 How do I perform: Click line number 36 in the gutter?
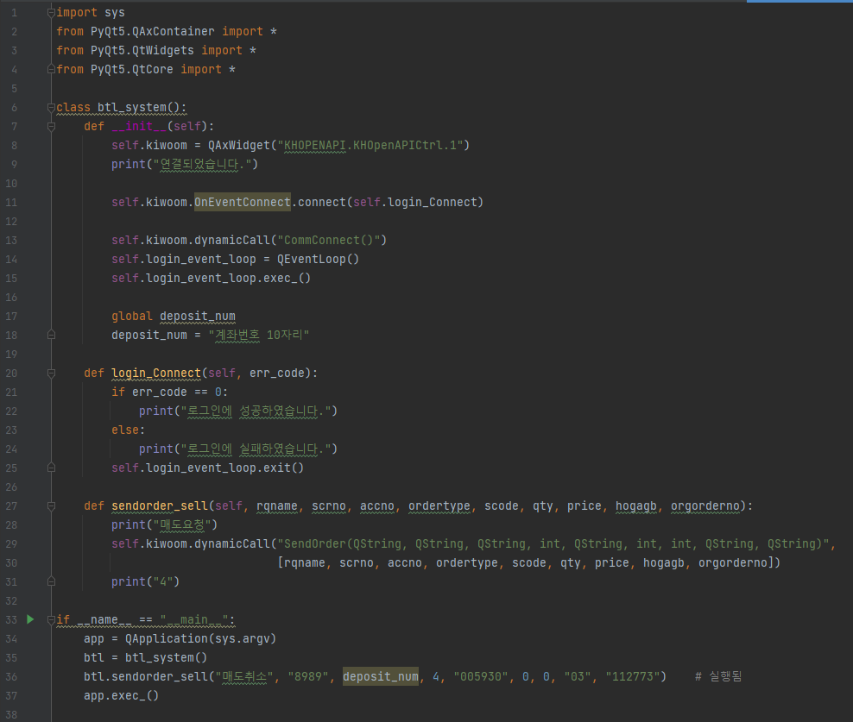click(11, 676)
